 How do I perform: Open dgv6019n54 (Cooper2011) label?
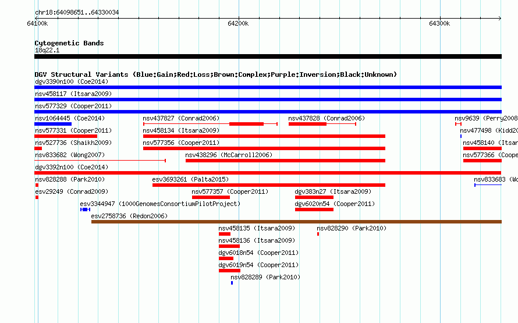click(x=258, y=265)
